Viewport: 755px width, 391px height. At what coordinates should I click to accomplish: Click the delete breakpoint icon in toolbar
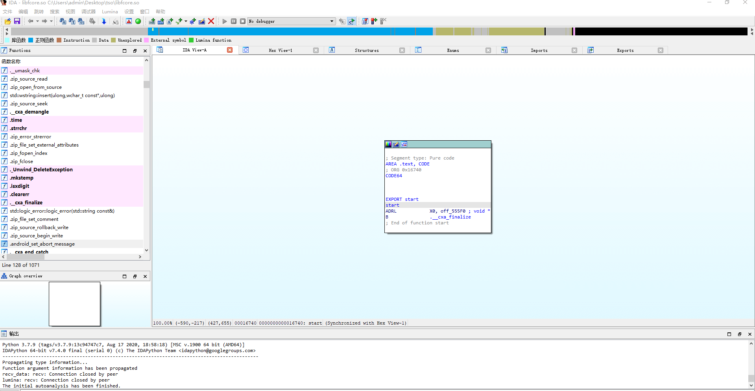[383, 21]
